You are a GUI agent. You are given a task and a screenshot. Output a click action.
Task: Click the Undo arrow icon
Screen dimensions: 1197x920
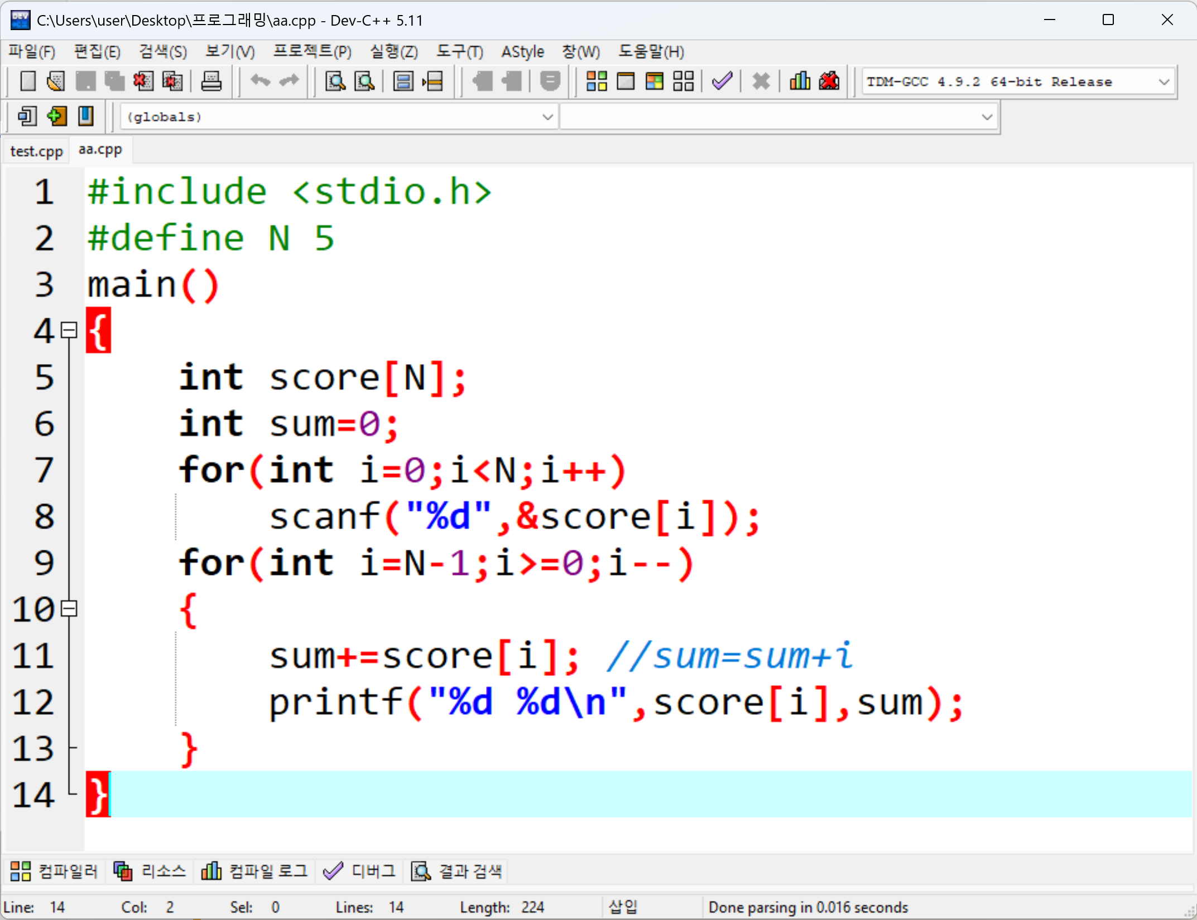click(260, 81)
